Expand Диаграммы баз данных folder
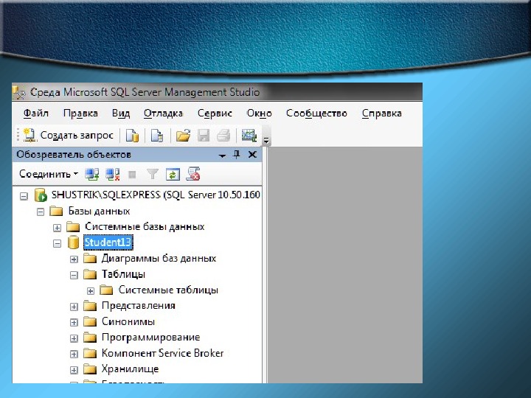Screen dimensions: 531x398 74,259
